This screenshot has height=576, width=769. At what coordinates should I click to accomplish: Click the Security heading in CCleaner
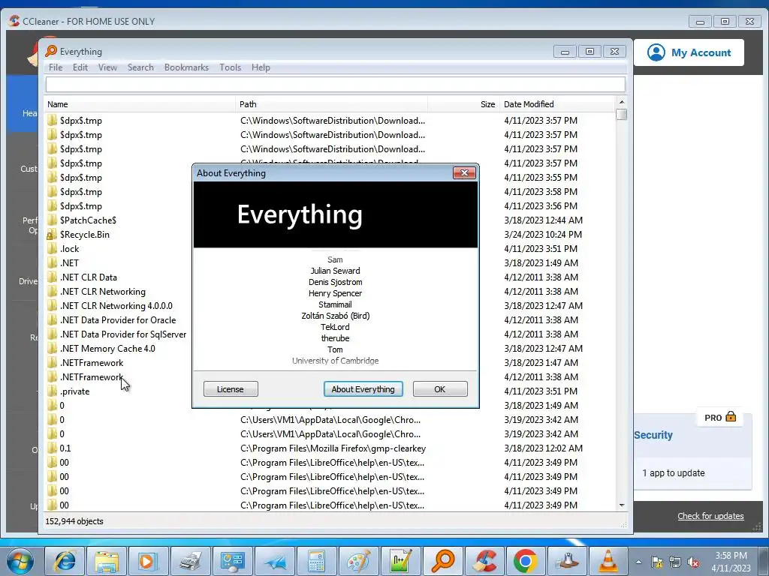[x=653, y=435]
